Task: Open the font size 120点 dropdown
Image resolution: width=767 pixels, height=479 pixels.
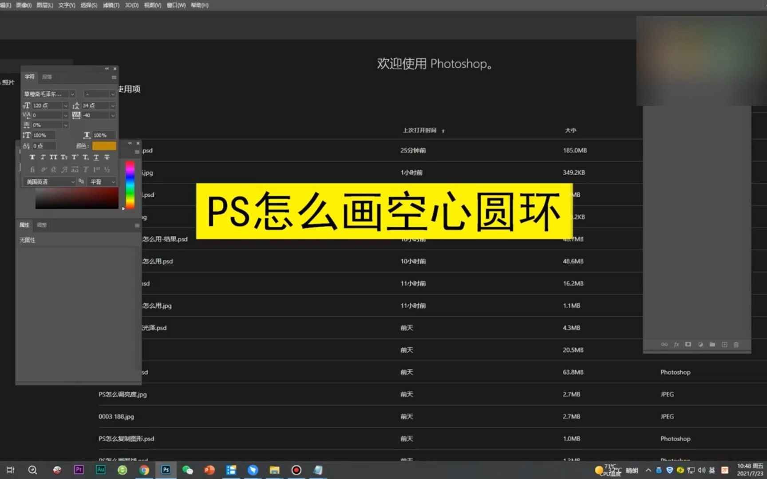Action: pos(65,106)
